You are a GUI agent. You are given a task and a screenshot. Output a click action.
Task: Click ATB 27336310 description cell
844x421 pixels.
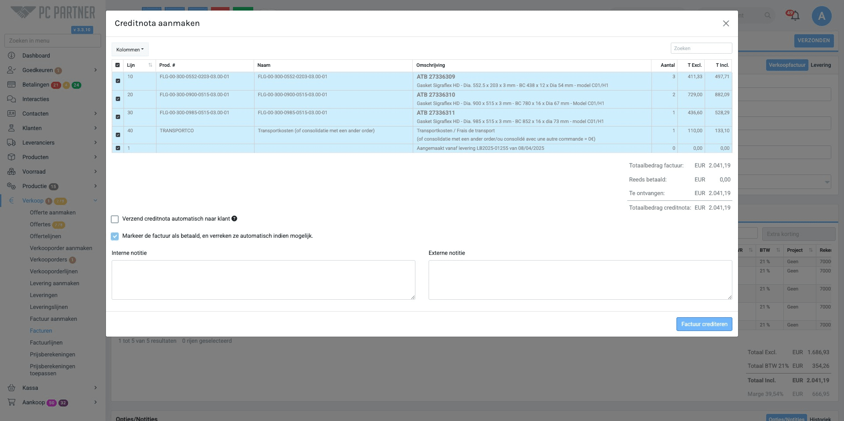[x=531, y=99]
